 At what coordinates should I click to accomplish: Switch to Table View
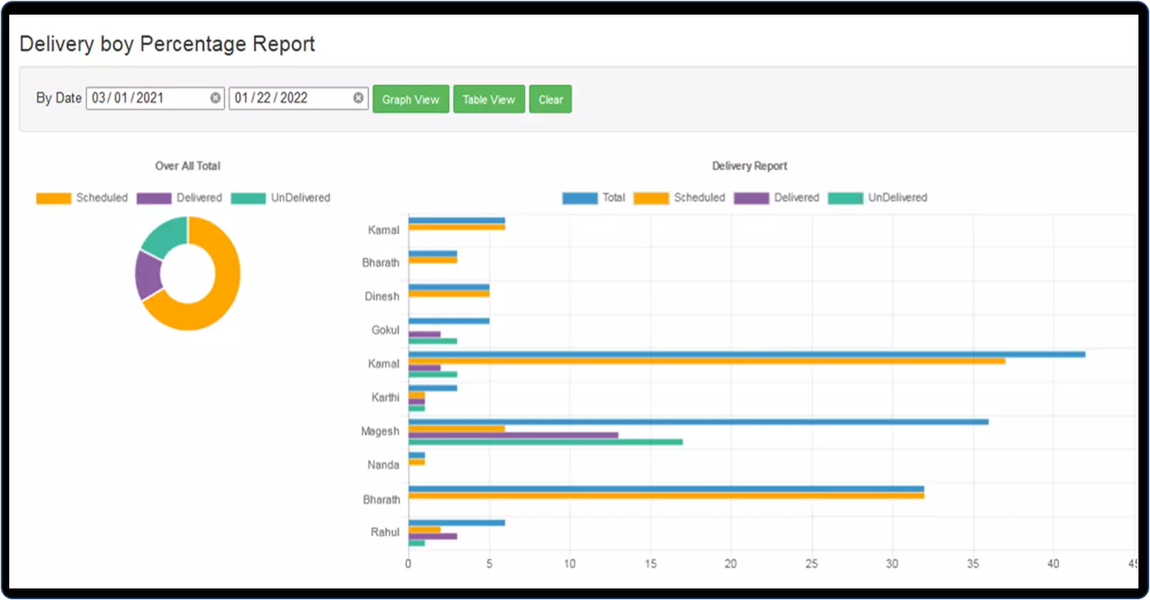coord(489,99)
